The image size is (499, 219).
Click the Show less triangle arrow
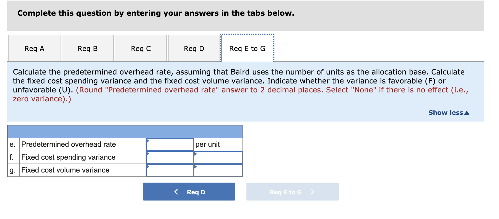point(467,113)
